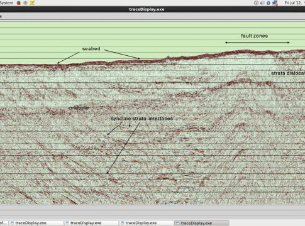
Task: Activate the truncated 'of...' taskbar window entry
Action: pyautogui.click(x=4, y=223)
